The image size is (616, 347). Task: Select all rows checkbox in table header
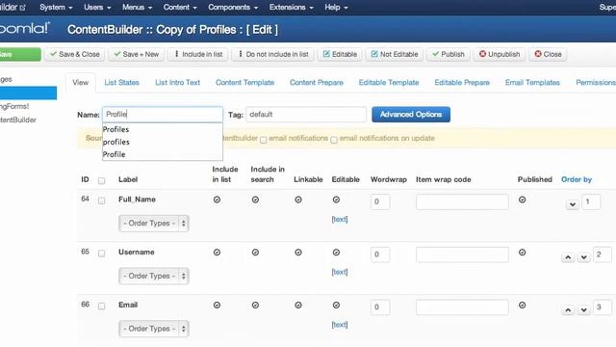(x=102, y=181)
